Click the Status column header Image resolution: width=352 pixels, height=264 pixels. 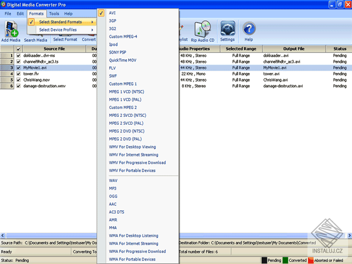point(339,49)
